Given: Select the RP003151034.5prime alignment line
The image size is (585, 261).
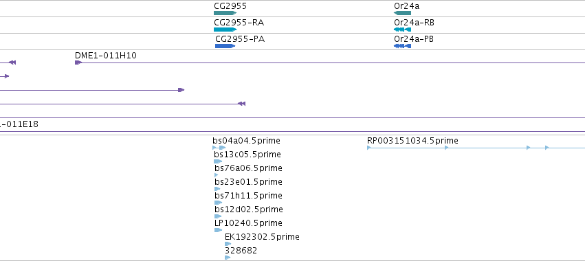Looking at the screenshot, I should 476,148.
